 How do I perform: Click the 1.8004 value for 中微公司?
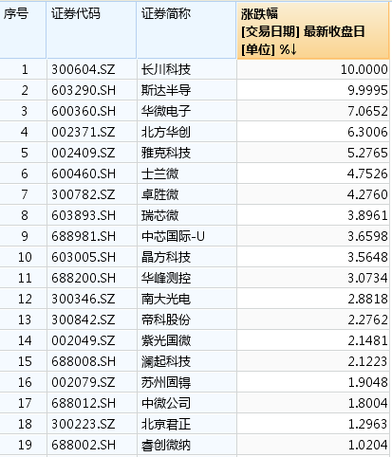367,403
